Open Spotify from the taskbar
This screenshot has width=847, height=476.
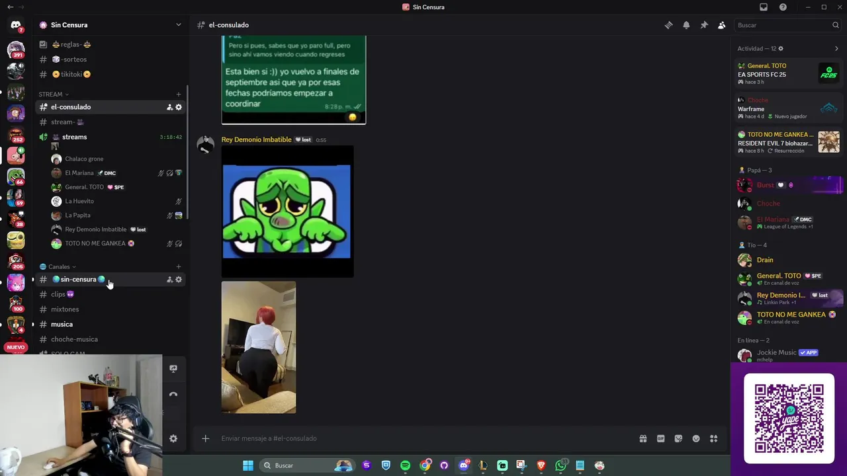coord(405,465)
